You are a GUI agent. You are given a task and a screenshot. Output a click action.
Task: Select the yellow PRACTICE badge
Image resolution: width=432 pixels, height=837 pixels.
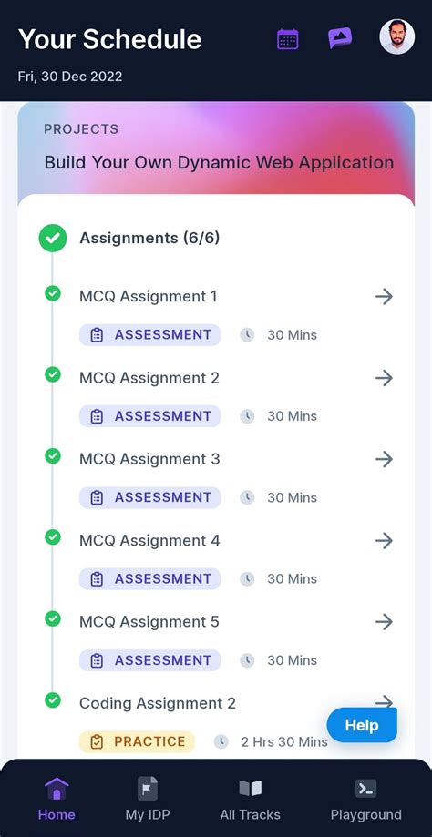coord(138,741)
